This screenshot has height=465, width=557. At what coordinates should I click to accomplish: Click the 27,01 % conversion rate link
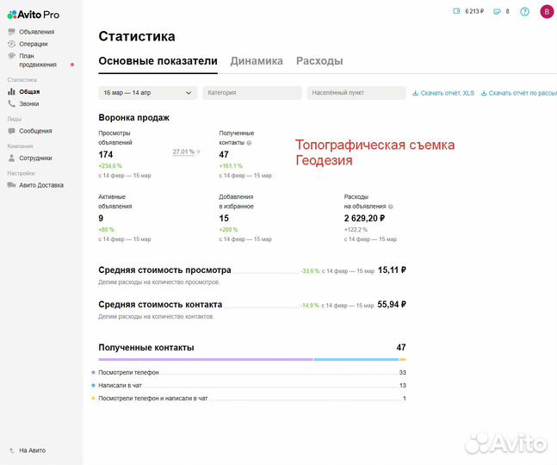pos(183,152)
